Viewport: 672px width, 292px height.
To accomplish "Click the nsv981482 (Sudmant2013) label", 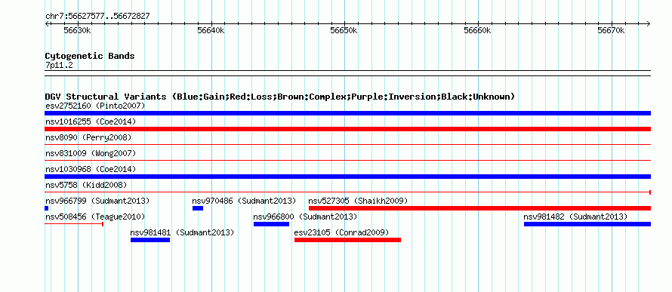I will click(x=575, y=217).
